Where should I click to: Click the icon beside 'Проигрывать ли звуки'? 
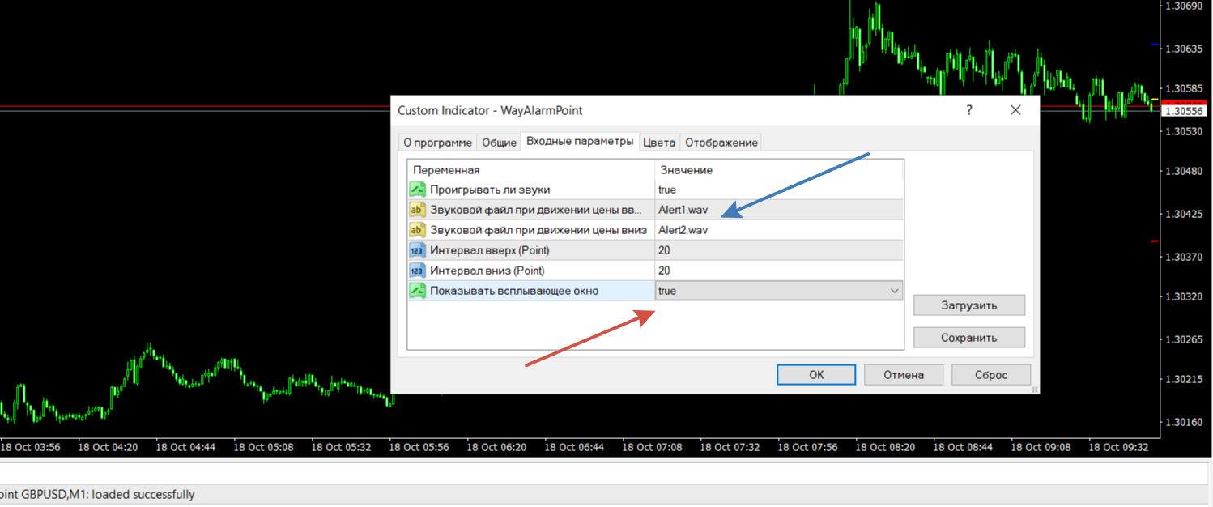pyautogui.click(x=418, y=190)
